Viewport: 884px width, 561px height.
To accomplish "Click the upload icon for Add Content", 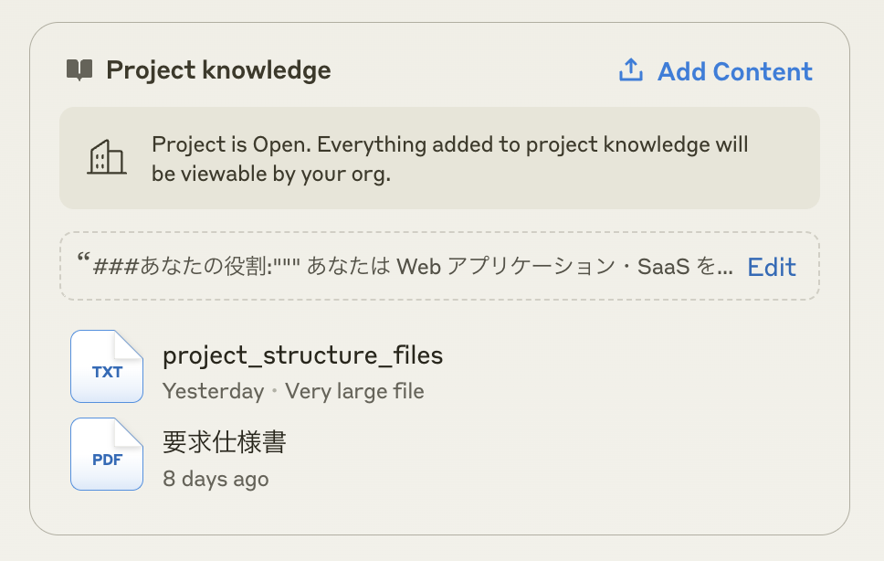I will 631,70.
